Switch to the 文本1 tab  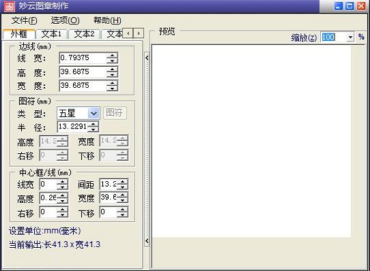tap(51, 34)
